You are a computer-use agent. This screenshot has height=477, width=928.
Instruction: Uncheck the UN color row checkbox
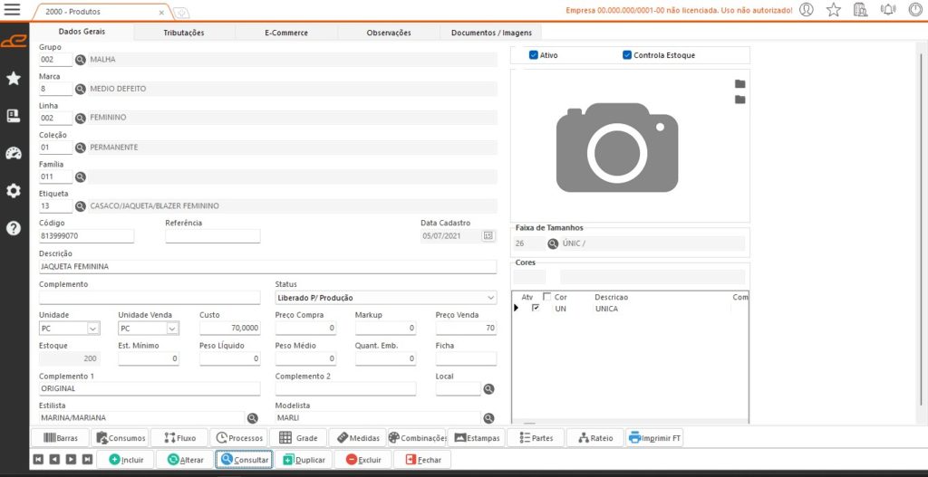(x=536, y=309)
